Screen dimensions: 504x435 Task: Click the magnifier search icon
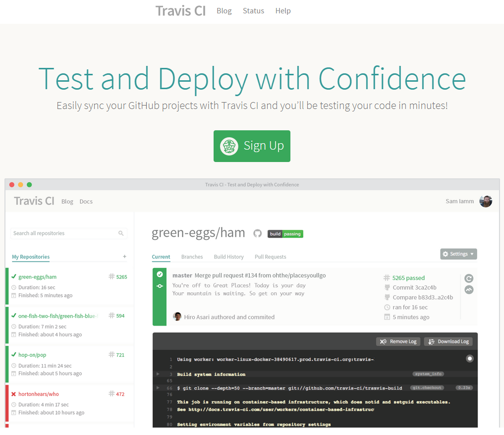[x=121, y=233]
